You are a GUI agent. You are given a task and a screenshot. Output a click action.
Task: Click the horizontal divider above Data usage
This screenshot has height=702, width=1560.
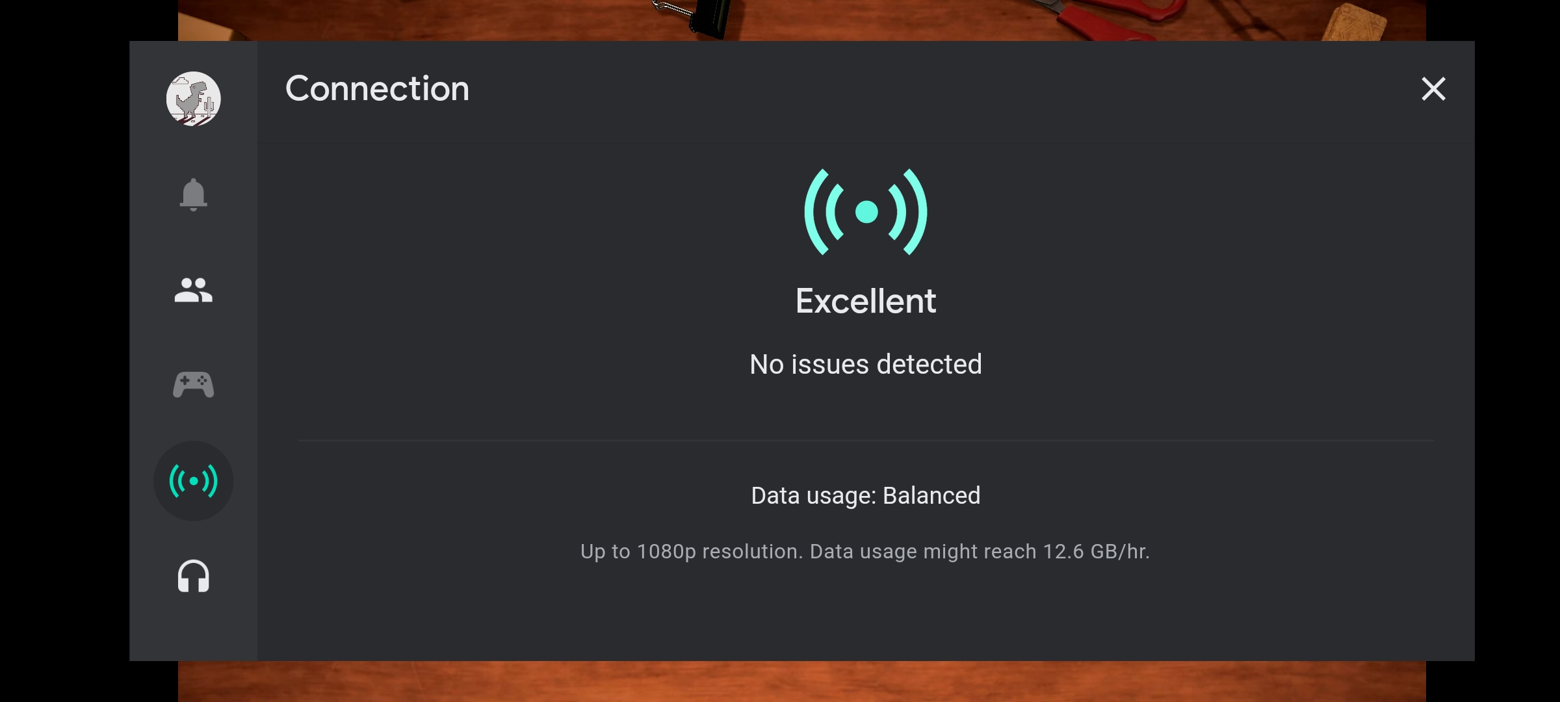tap(866, 440)
